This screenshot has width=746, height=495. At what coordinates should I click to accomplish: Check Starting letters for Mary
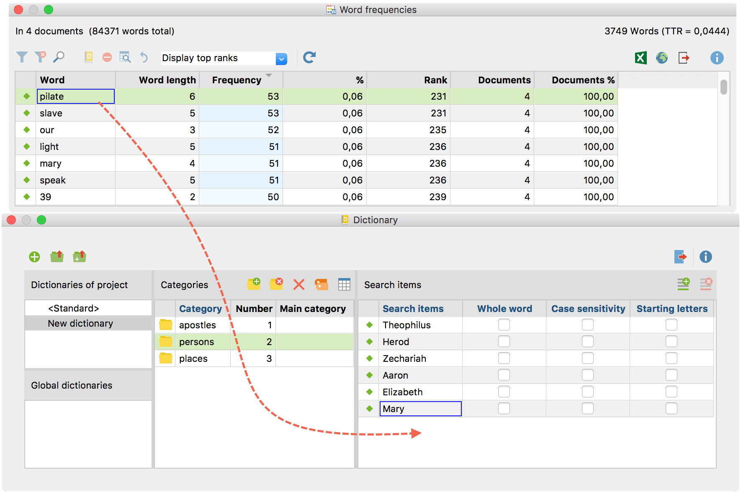pos(671,409)
